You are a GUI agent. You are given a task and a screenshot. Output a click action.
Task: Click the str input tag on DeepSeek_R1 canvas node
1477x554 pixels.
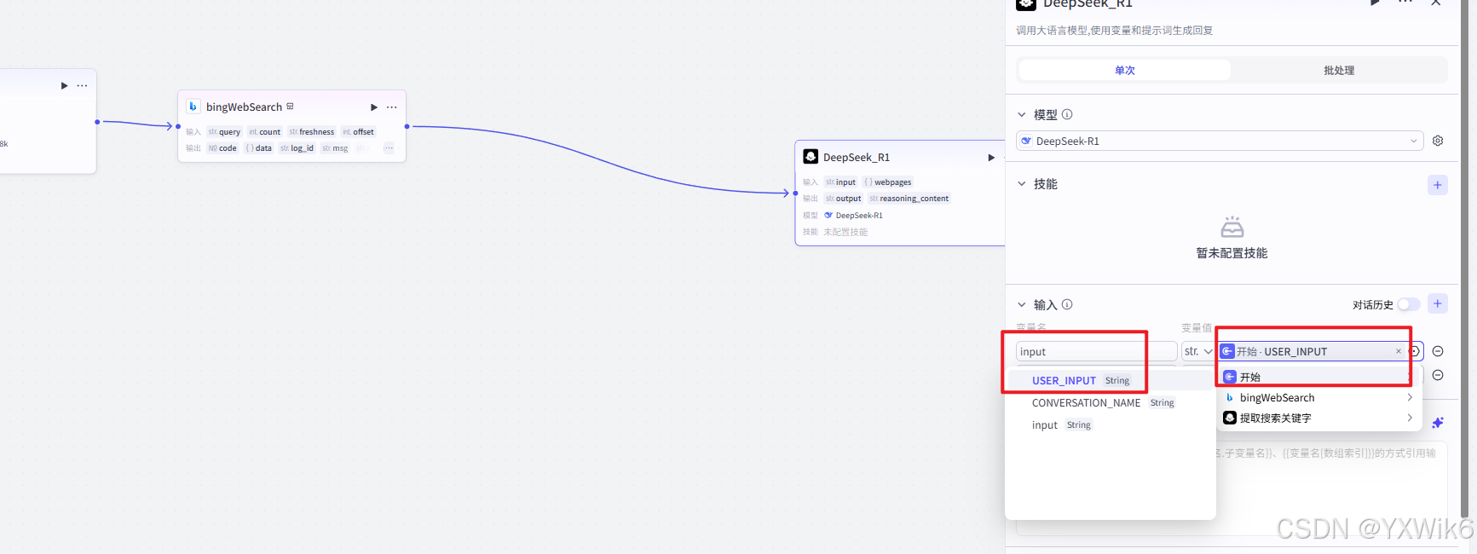click(840, 182)
